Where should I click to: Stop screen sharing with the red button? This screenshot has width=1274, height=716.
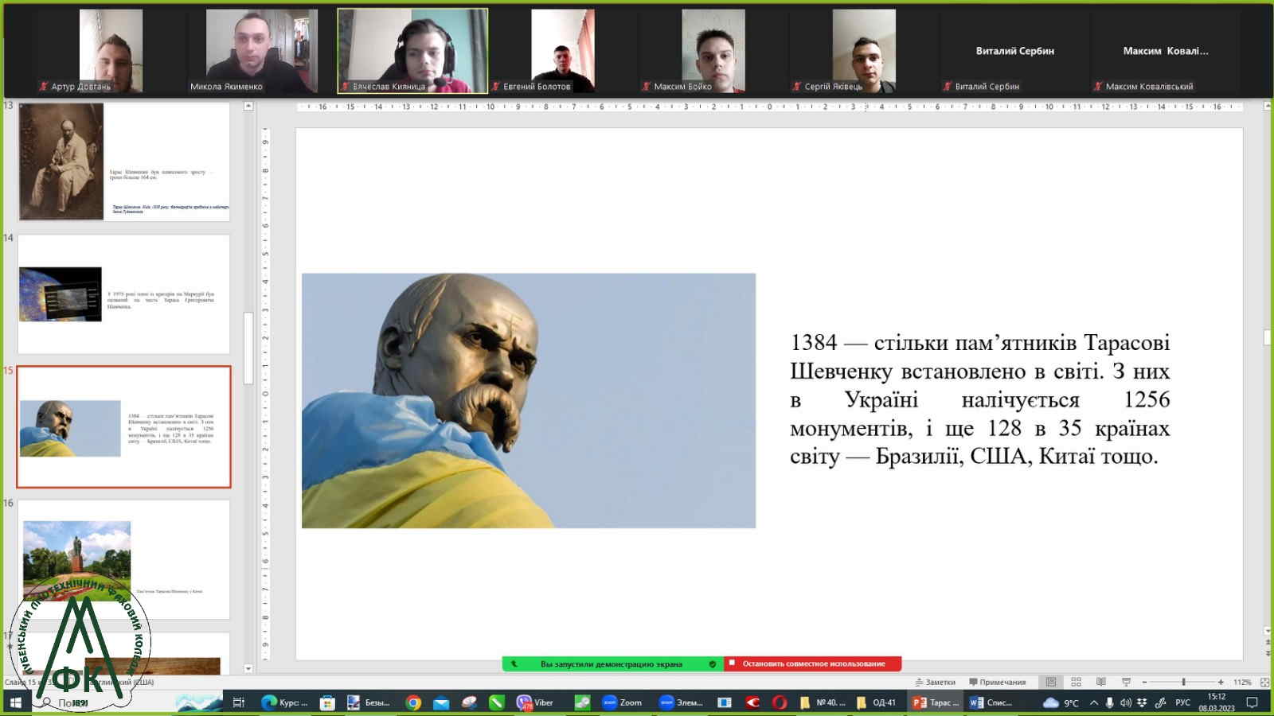click(x=812, y=663)
